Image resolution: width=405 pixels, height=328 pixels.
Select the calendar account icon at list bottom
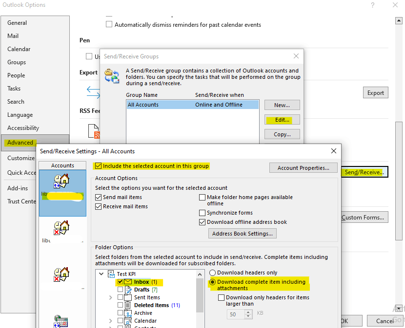pyautogui.click(x=61, y=321)
